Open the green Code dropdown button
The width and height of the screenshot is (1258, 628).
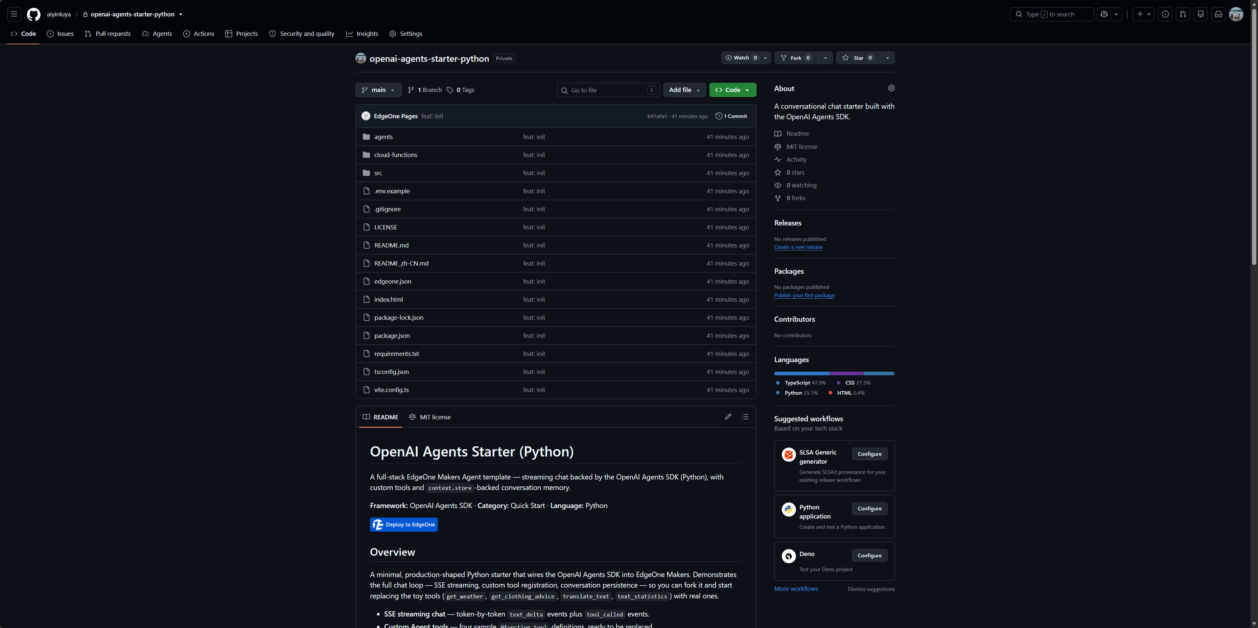coord(733,90)
